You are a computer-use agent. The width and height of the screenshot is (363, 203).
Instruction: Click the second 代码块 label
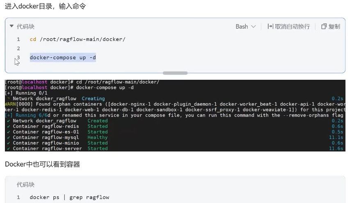(x=25, y=185)
